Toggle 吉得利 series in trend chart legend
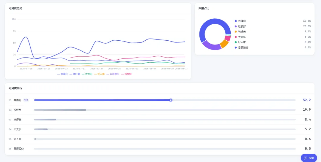Image resolution: width=321 pixels, height=162 pixels. tap(62, 74)
